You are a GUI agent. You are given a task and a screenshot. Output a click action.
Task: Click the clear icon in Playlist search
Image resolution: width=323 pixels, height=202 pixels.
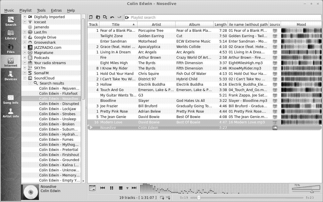coord(127,18)
